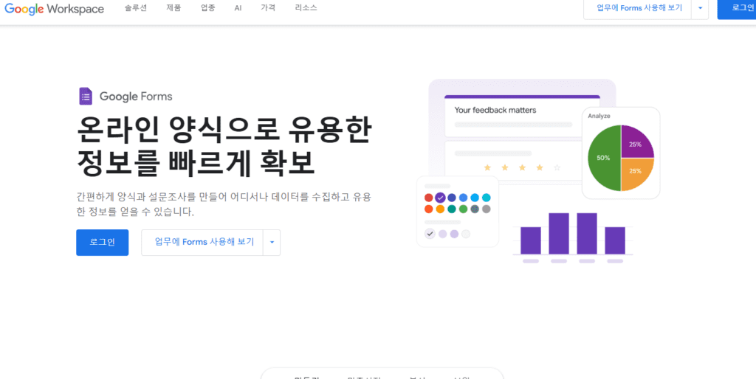Go to the 가격 page
The height and width of the screenshot is (379, 756).
268,8
